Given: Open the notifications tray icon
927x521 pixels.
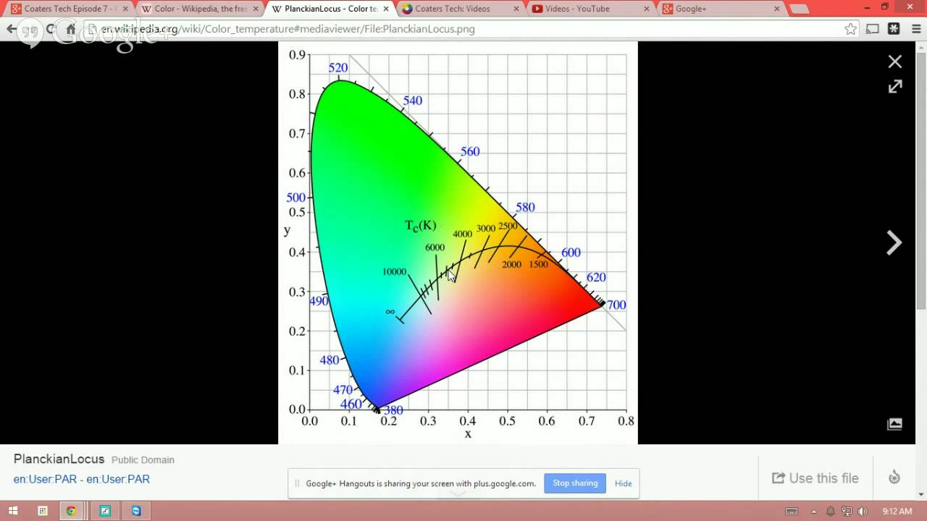Looking at the screenshot, I should coord(831,512).
